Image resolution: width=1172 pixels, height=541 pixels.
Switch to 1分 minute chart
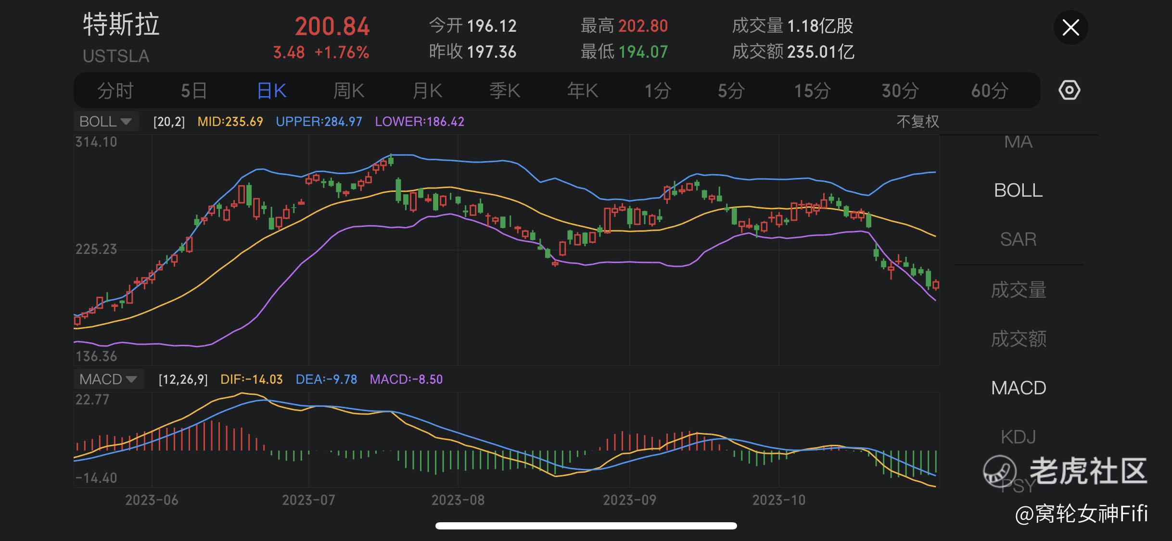(658, 90)
